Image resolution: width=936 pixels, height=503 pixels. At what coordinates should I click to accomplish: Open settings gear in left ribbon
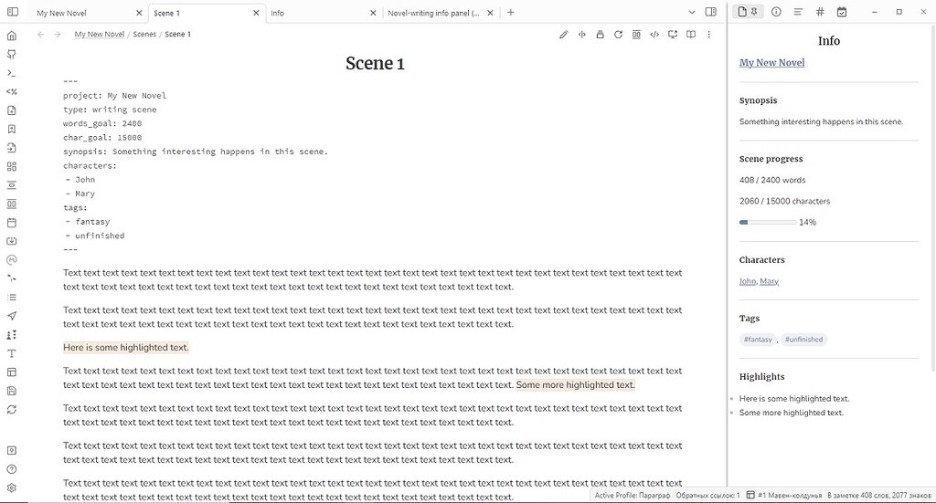11,487
